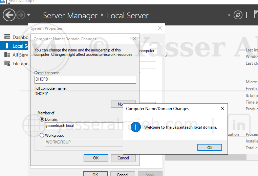Click the Local Server breadcrumb title
This screenshot has height=176, width=258.
pyautogui.click(x=128, y=16)
